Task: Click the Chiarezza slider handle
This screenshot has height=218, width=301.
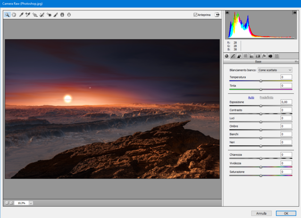Action: click(x=261, y=159)
